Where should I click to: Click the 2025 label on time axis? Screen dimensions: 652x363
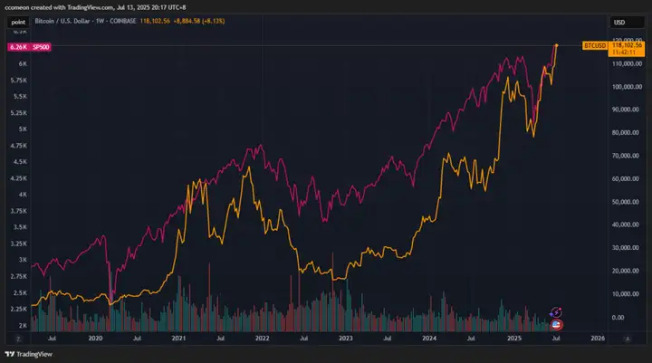pos(514,339)
